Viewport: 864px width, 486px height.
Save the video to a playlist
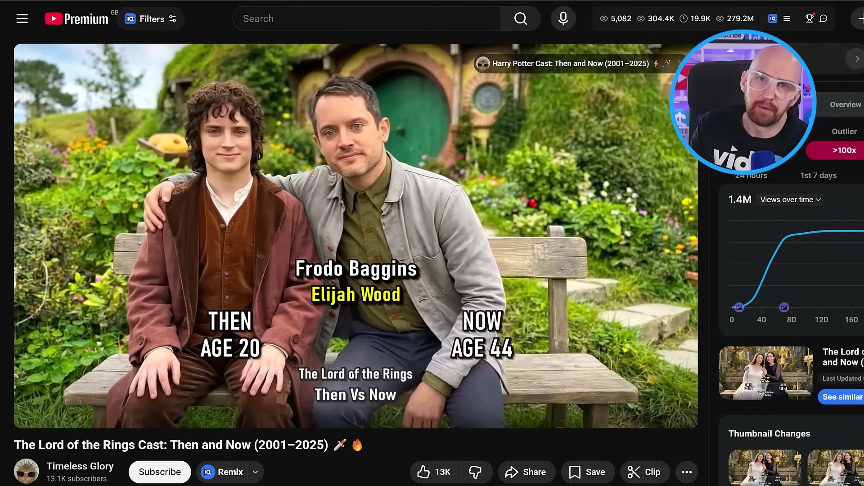click(x=587, y=472)
